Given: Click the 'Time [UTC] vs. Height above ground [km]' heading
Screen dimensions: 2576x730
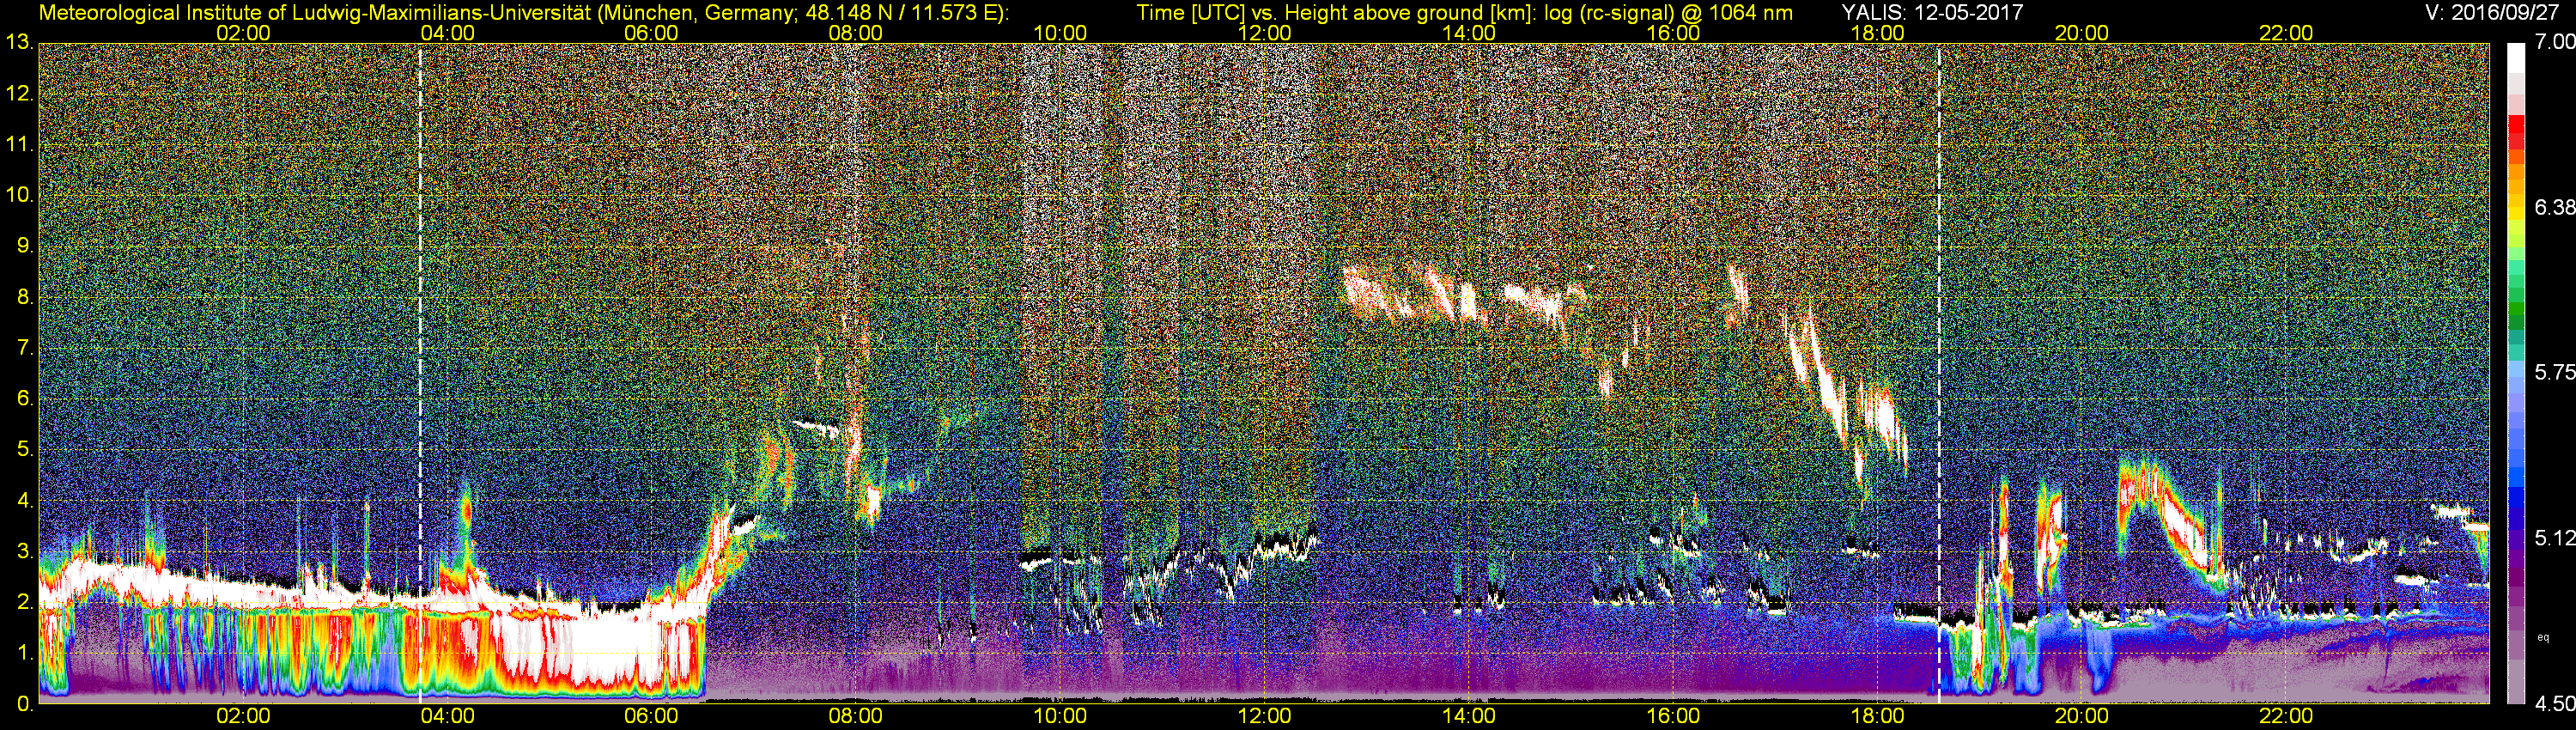Looking at the screenshot, I should coord(1336,12).
